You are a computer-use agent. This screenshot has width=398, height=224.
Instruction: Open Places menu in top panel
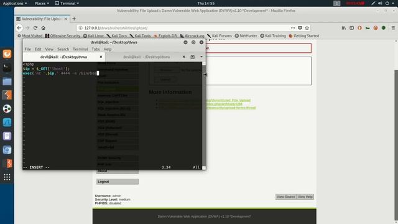tap(42, 3)
